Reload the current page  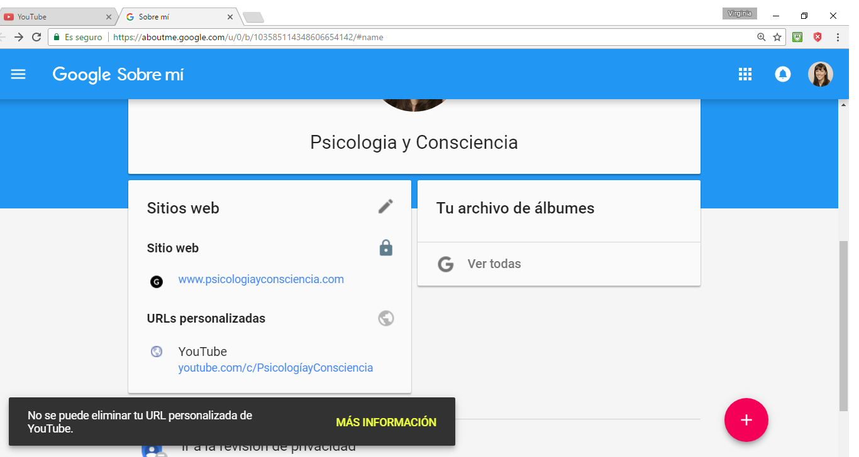pyautogui.click(x=36, y=37)
